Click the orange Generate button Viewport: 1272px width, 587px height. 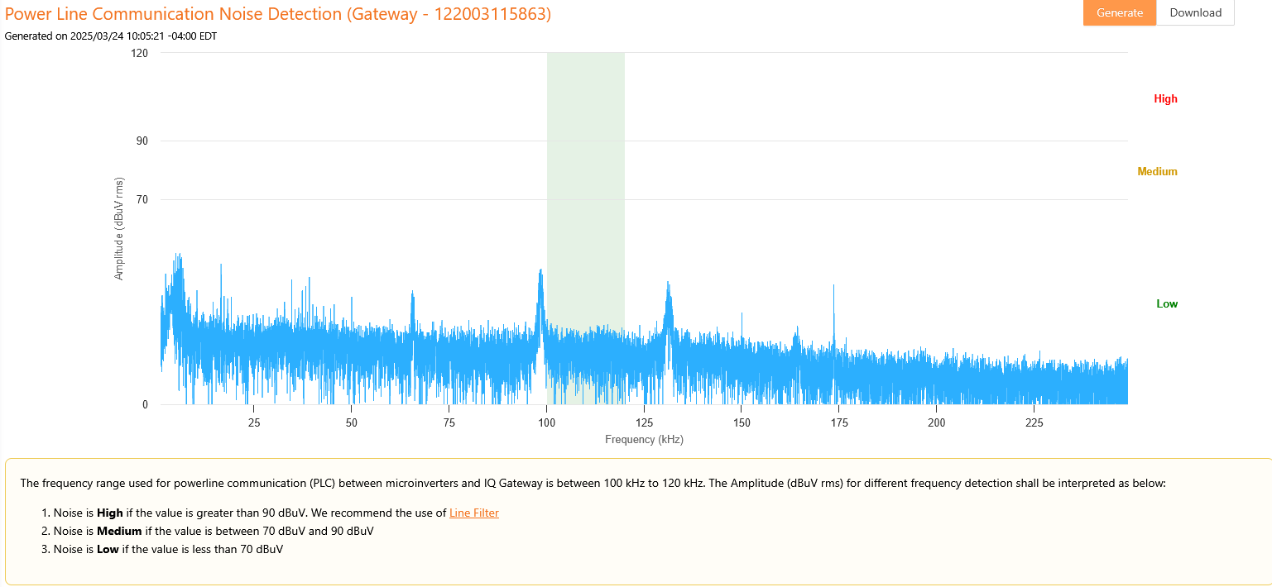pyautogui.click(x=1119, y=12)
